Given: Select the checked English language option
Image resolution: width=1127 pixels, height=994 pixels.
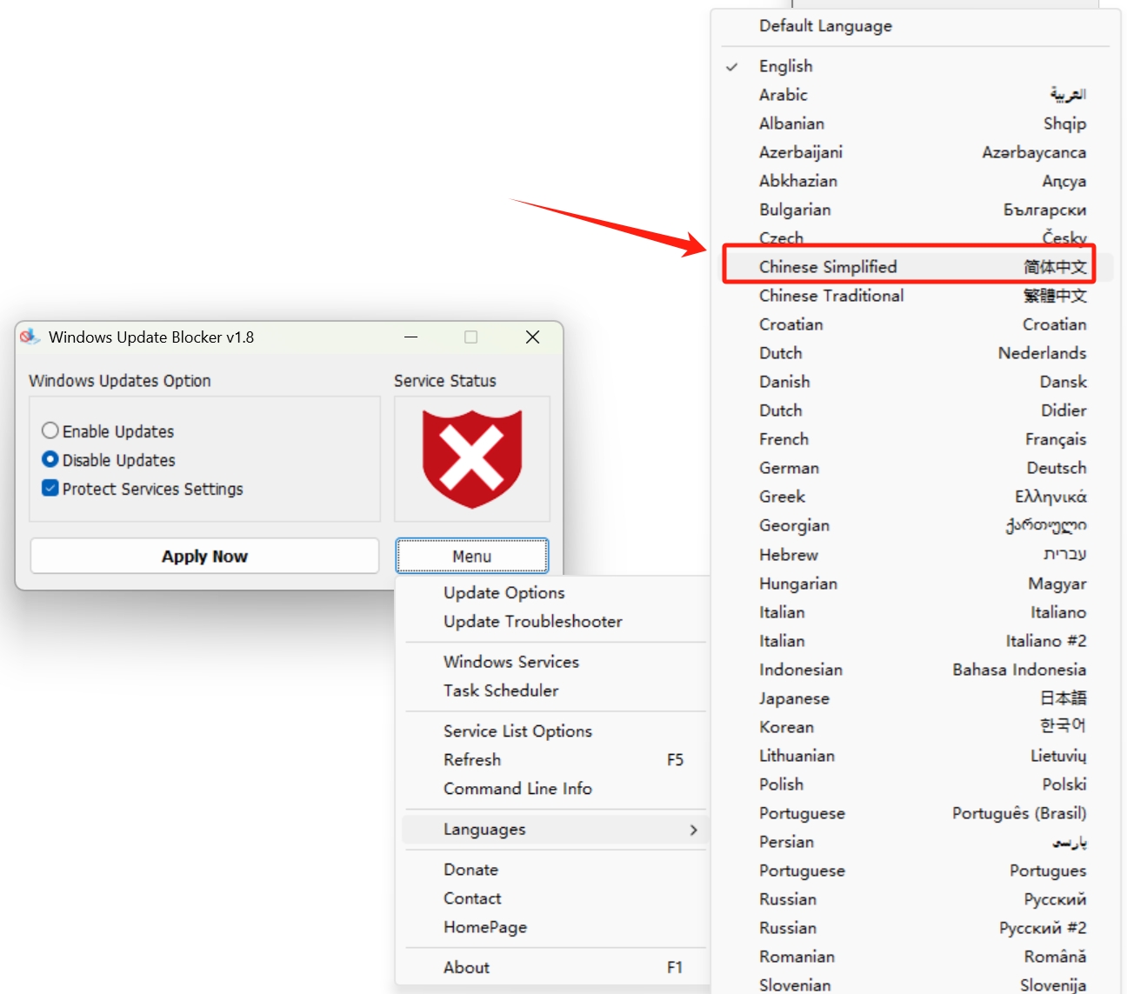Looking at the screenshot, I should pyautogui.click(x=785, y=66).
